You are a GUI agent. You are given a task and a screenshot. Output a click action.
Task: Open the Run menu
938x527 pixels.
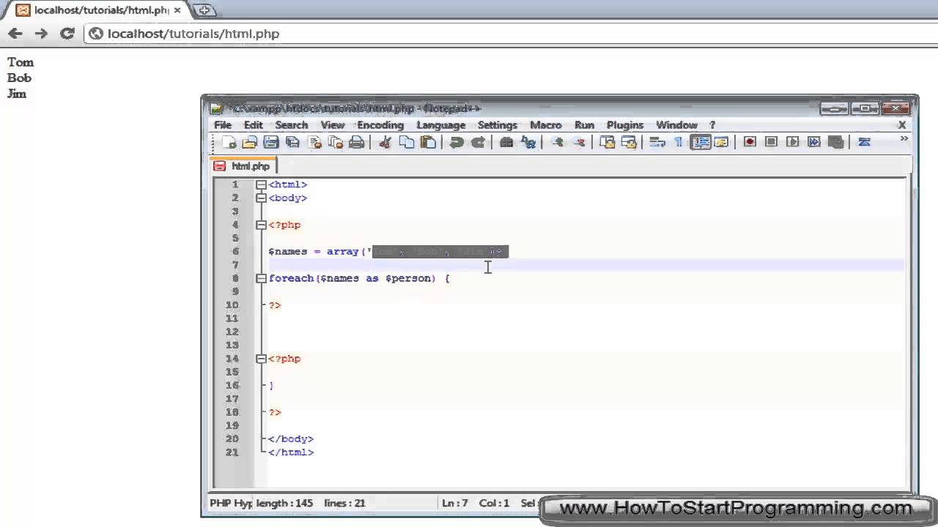[x=584, y=125]
